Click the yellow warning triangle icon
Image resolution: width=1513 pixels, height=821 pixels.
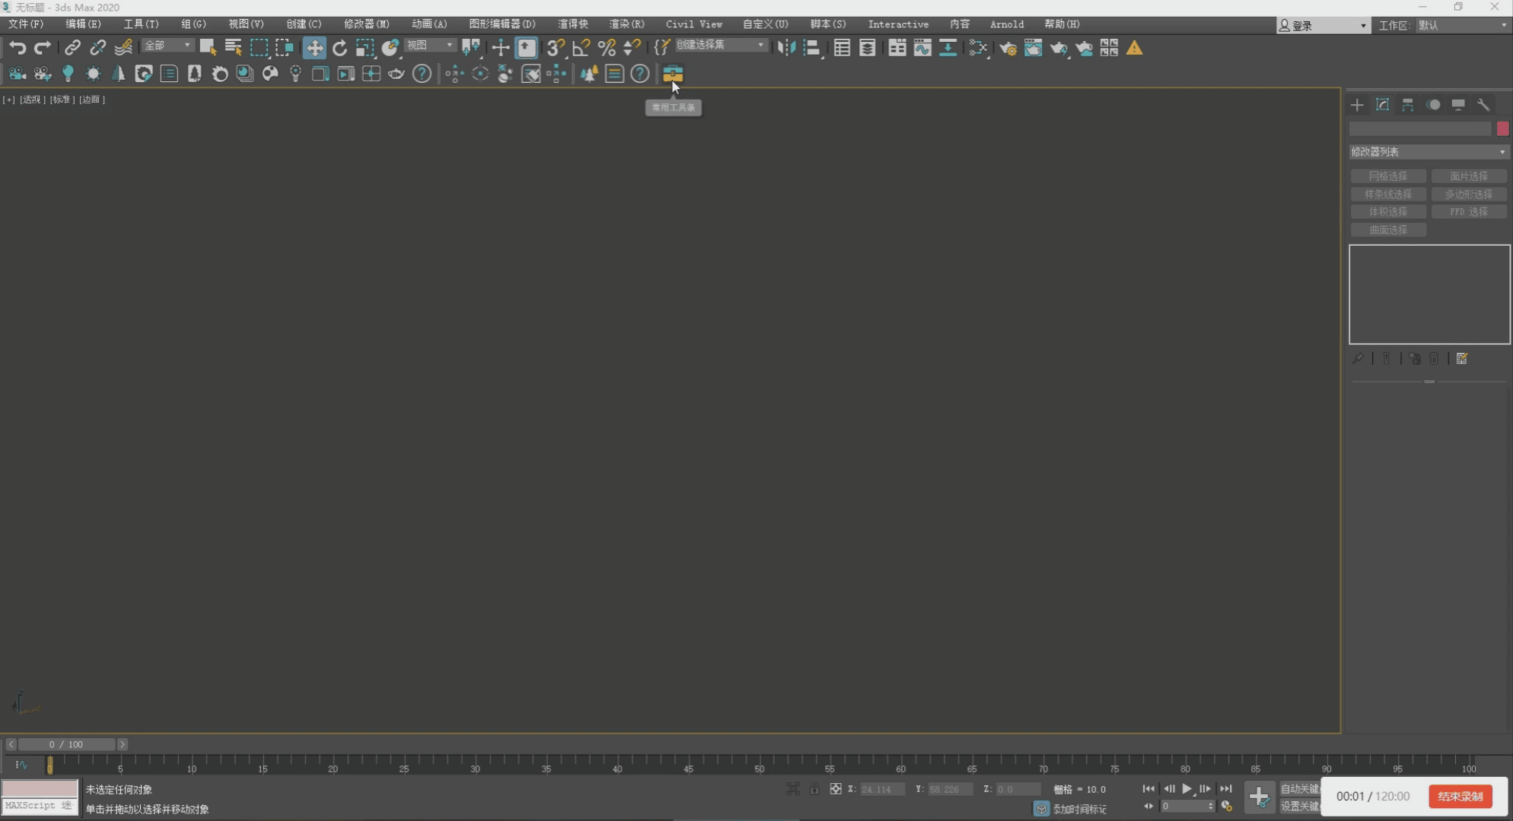point(1134,48)
